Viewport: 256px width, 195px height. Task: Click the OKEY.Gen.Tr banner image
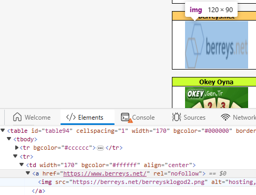coord(217,97)
